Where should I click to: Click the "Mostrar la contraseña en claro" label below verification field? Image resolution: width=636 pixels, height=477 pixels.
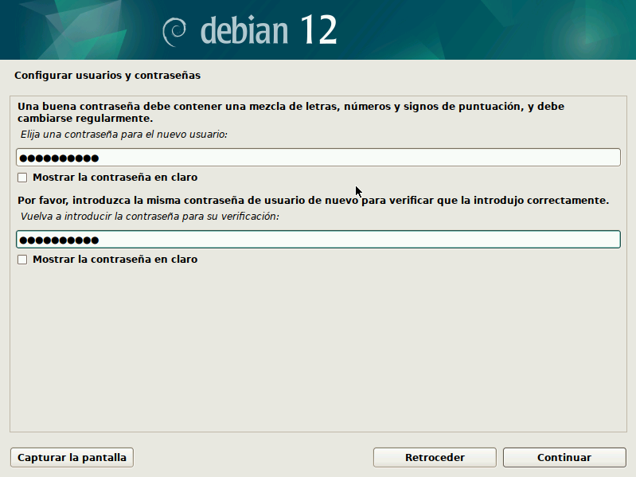[x=115, y=260]
